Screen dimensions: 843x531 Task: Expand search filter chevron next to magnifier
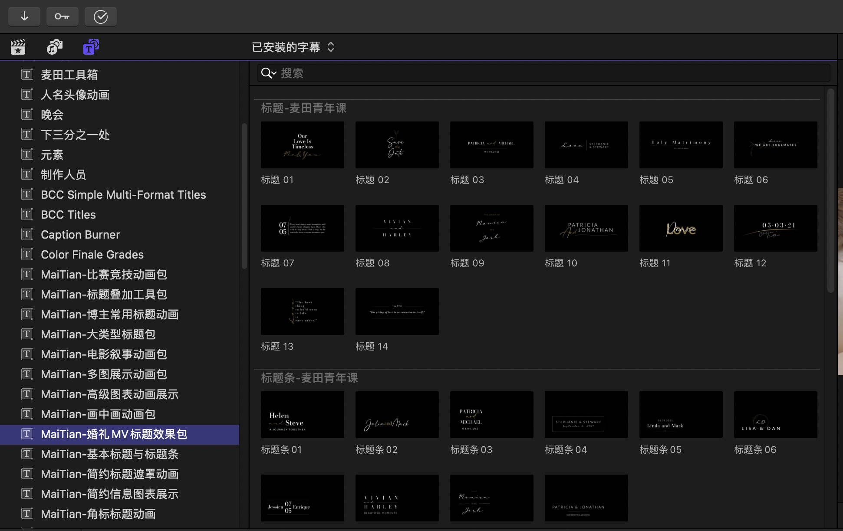274,73
